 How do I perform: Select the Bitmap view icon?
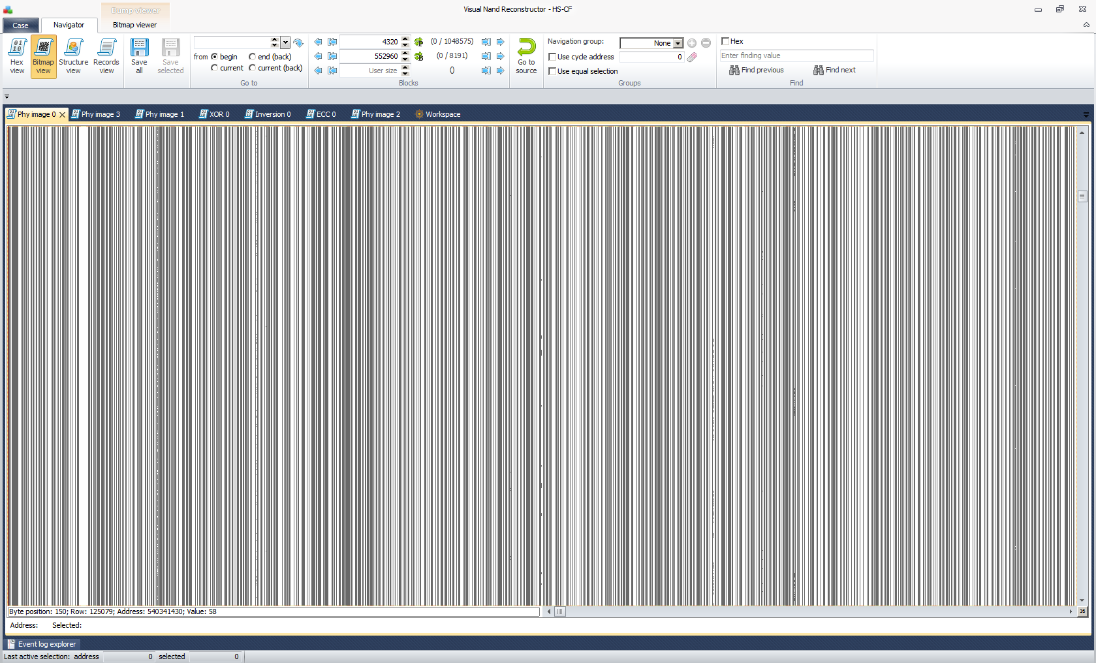click(43, 56)
